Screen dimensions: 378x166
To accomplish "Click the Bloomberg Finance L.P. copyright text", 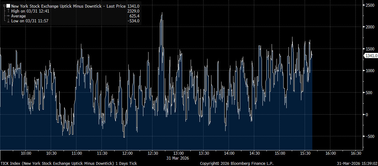I will 237,163.
